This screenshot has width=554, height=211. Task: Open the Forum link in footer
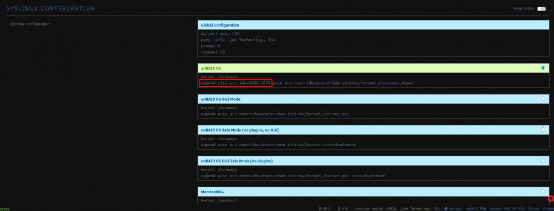coord(534,209)
